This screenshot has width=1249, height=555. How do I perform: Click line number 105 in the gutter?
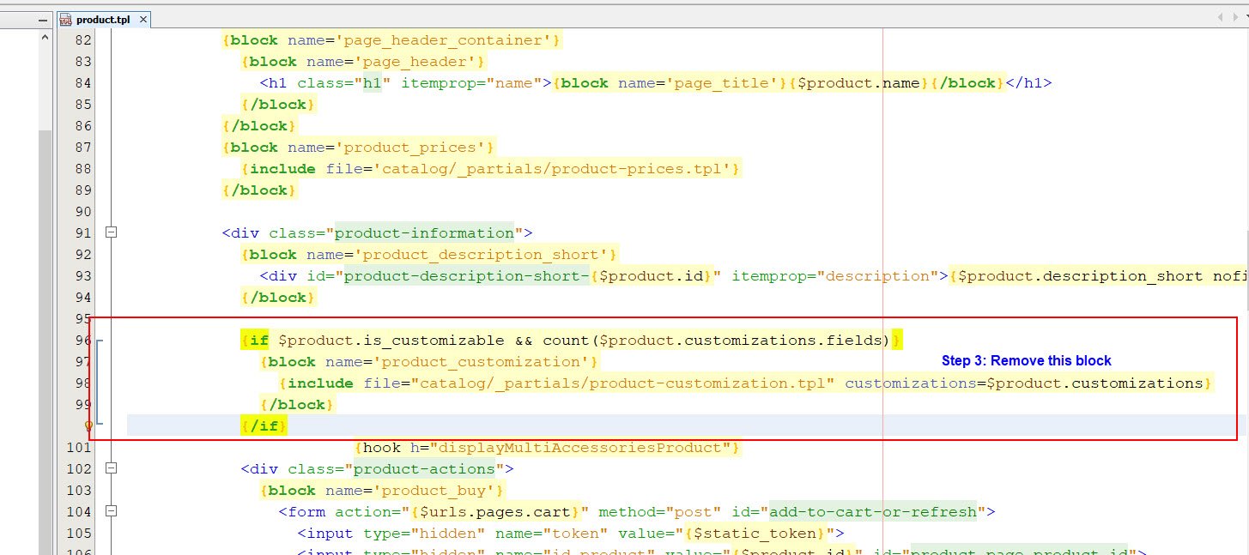[79, 534]
